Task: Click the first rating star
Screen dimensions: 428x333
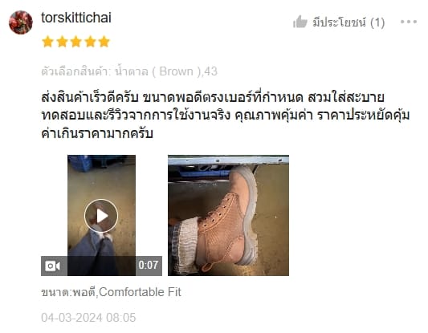Action: pos(47,42)
